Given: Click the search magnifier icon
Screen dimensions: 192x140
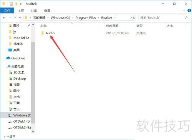Looking at the screenshot, I should point(186,18).
